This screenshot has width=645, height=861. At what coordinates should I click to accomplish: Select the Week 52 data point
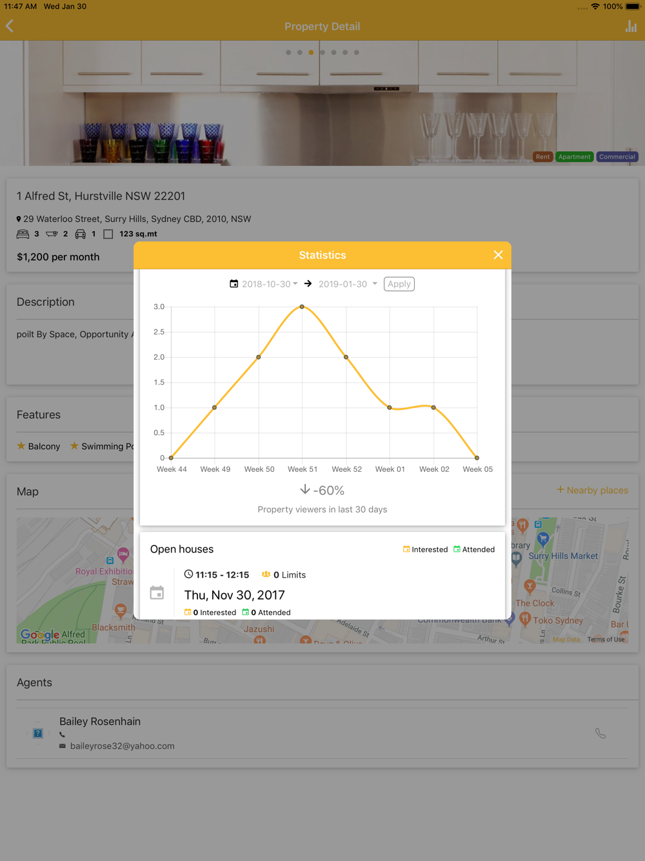coord(346,357)
